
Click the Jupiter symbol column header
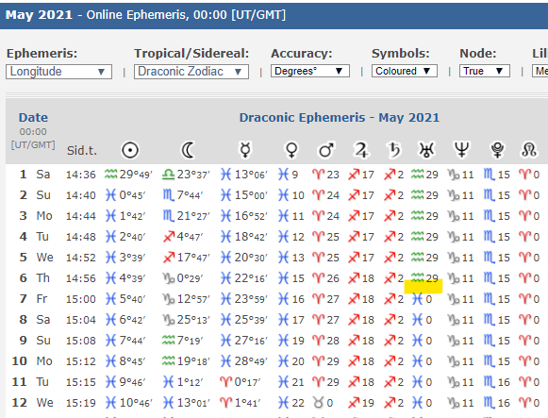click(361, 150)
